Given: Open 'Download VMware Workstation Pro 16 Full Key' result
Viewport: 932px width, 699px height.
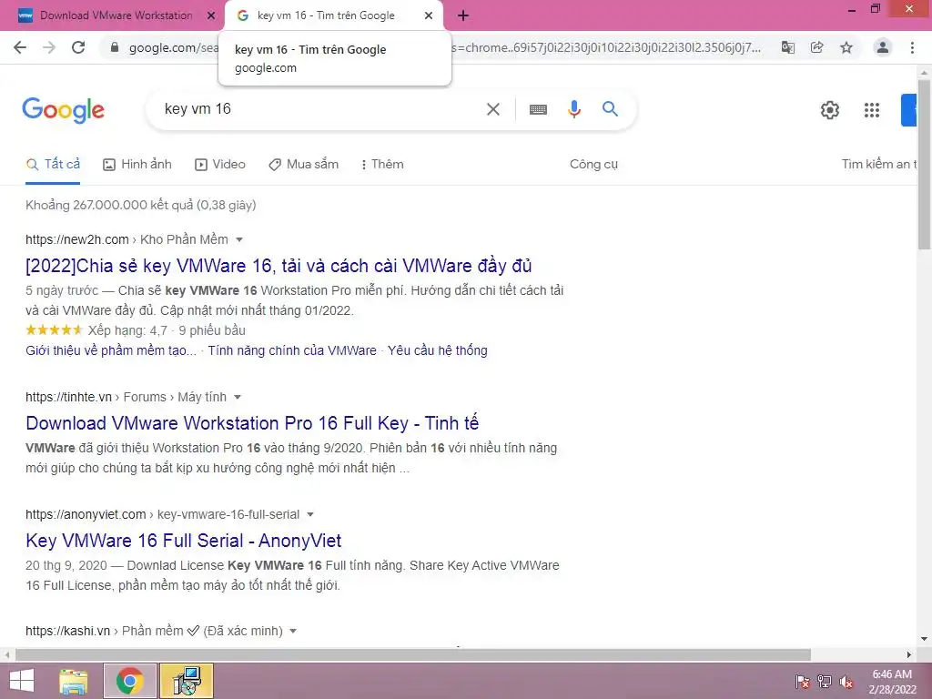Looking at the screenshot, I should pos(252,423).
